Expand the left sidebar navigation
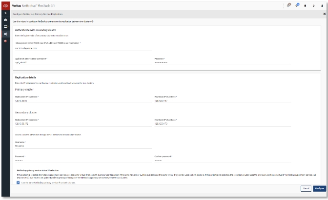Image resolution: width=328 pixels, height=200 pixels. (5, 14)
